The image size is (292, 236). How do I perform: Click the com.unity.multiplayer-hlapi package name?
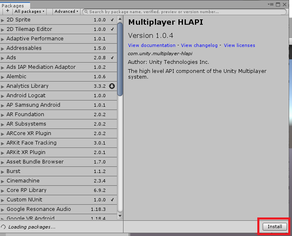[160, 54]
